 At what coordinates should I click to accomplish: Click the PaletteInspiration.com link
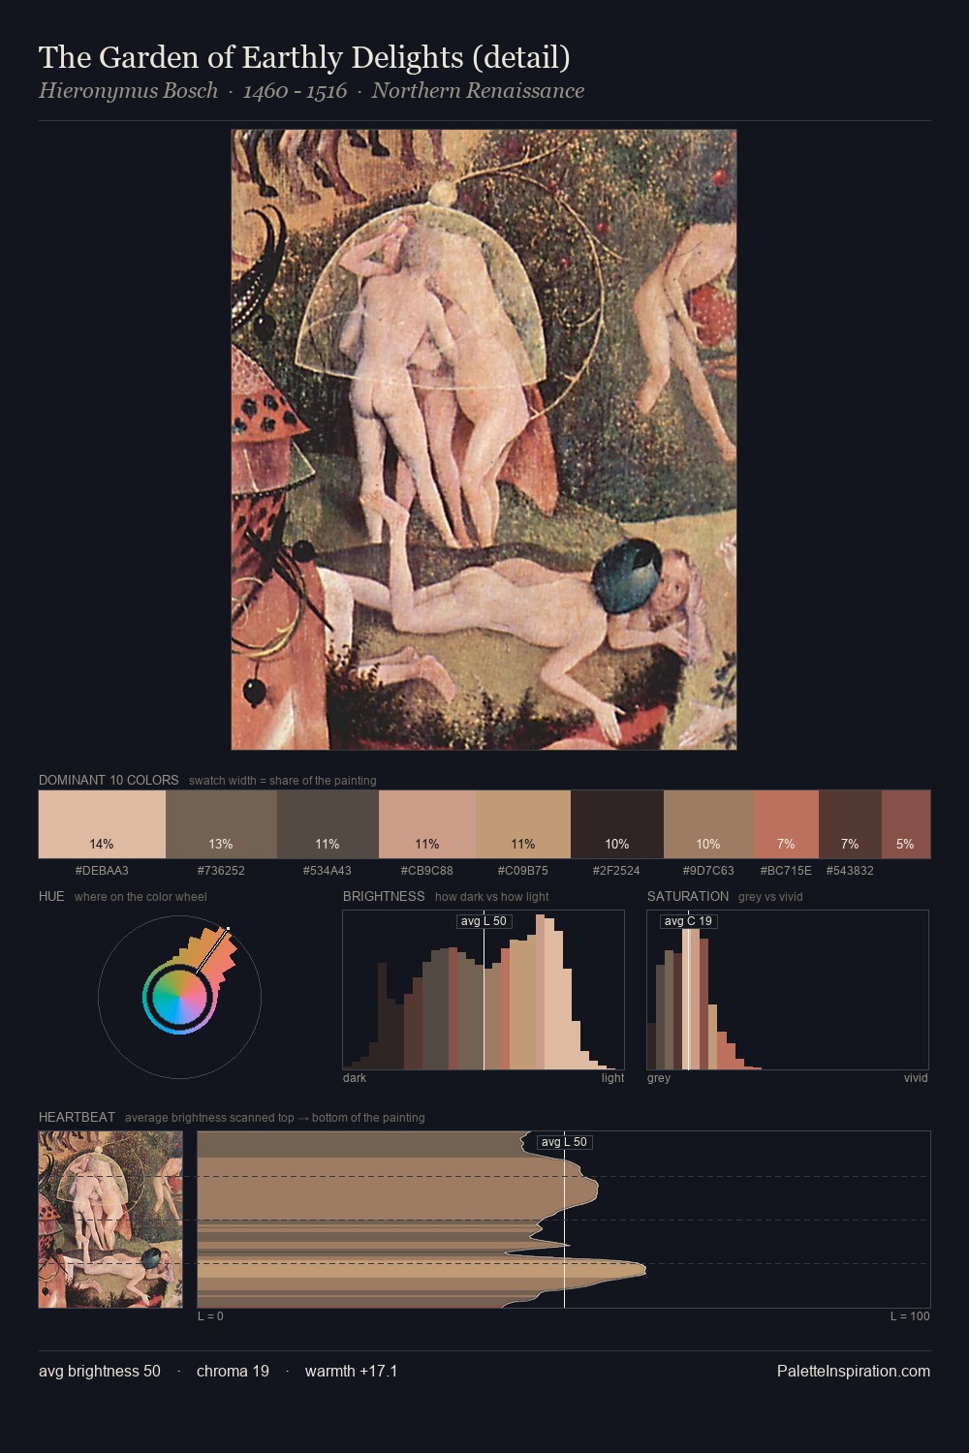pos(854,1371)
